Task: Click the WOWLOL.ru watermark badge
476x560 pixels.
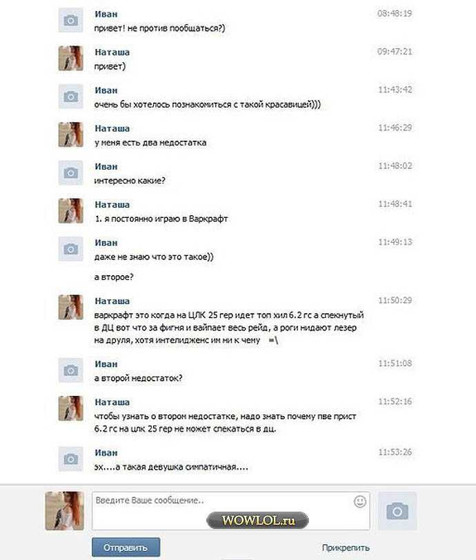Action: (x=257, y=521)
